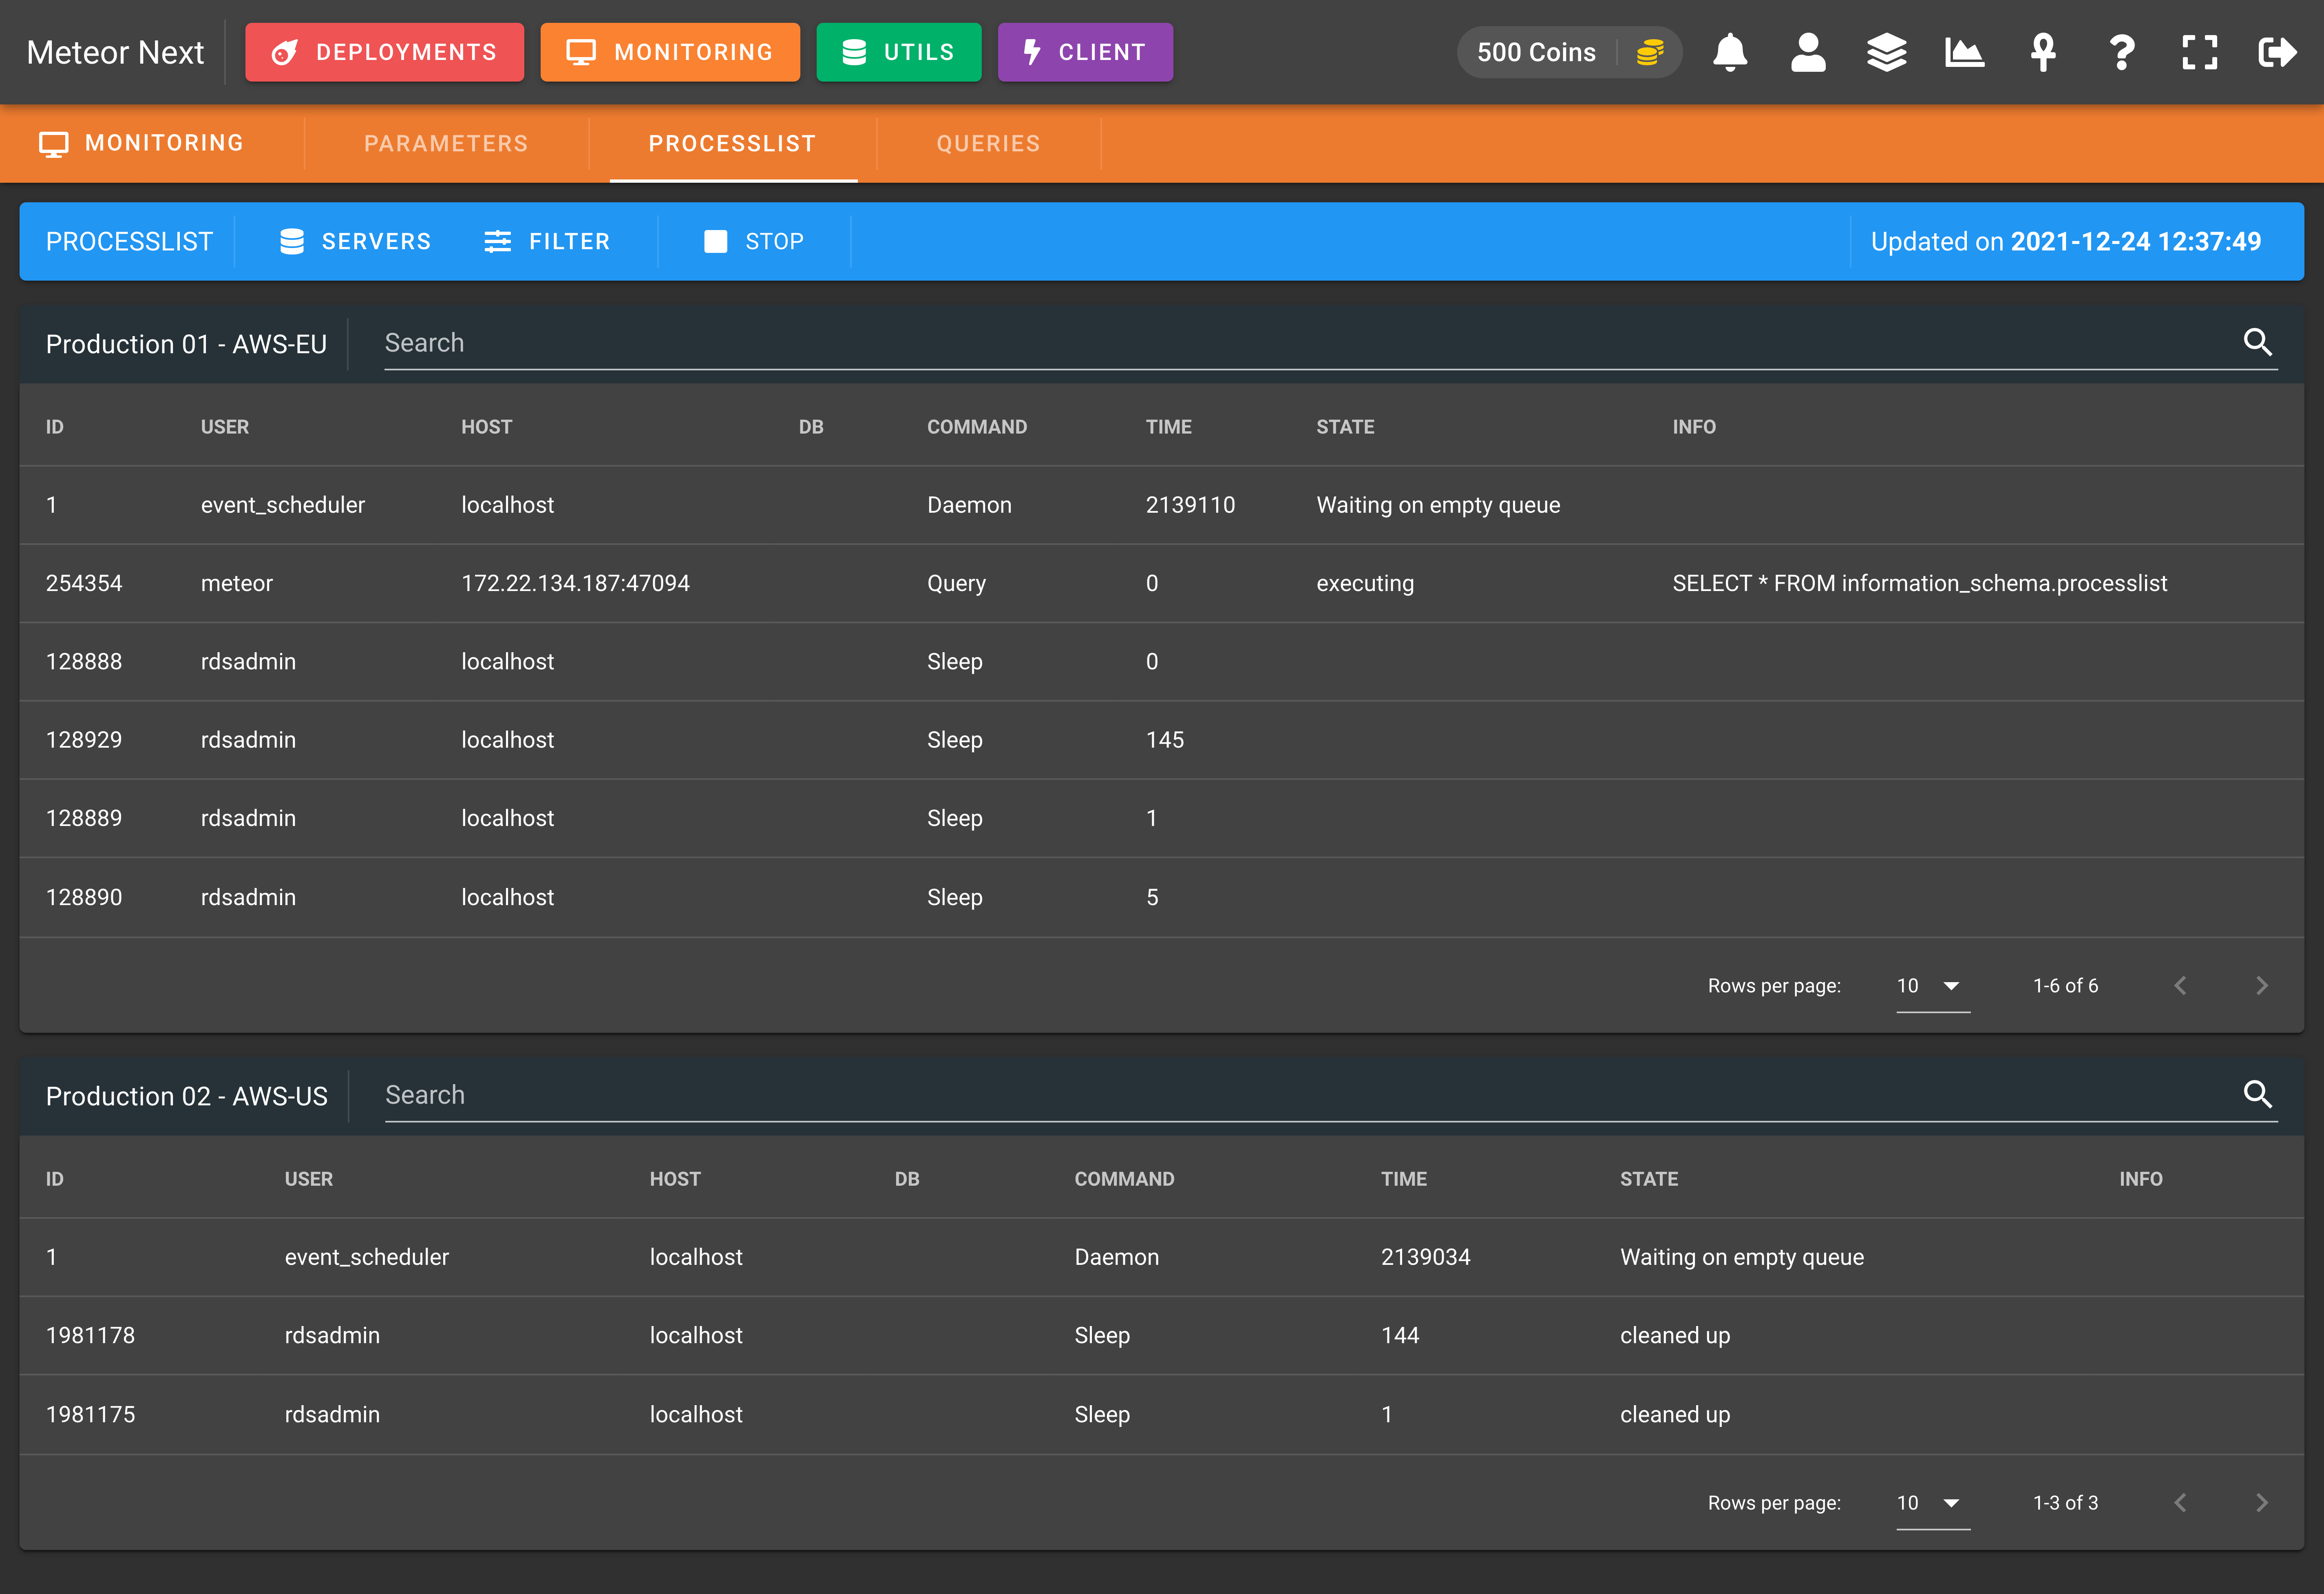Screen dimensions: 2324x1594
Task: Open the Deployments section
Action: (384, 52)
